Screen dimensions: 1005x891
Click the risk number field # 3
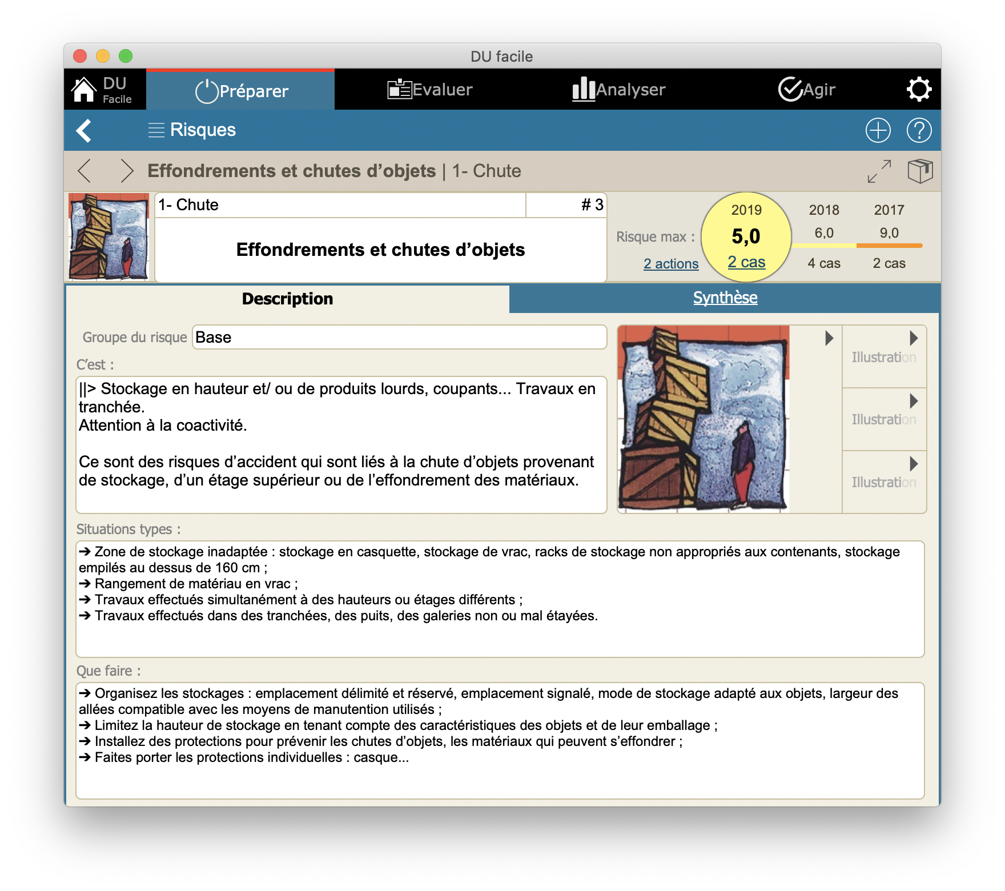pyautogui.click(x=566, y=205)
